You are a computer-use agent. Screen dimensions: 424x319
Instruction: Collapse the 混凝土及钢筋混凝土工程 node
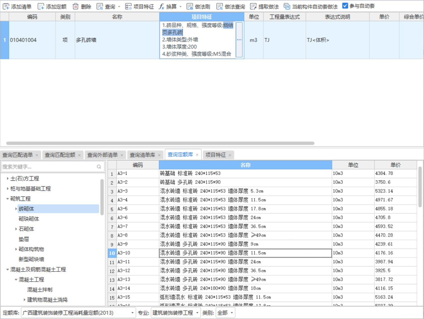tap(8, 269)
